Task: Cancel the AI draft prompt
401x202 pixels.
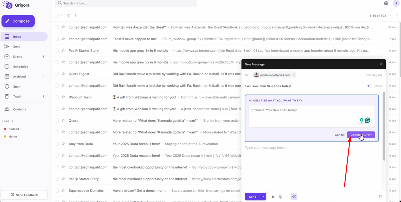Action: click(x=339, y=135)
